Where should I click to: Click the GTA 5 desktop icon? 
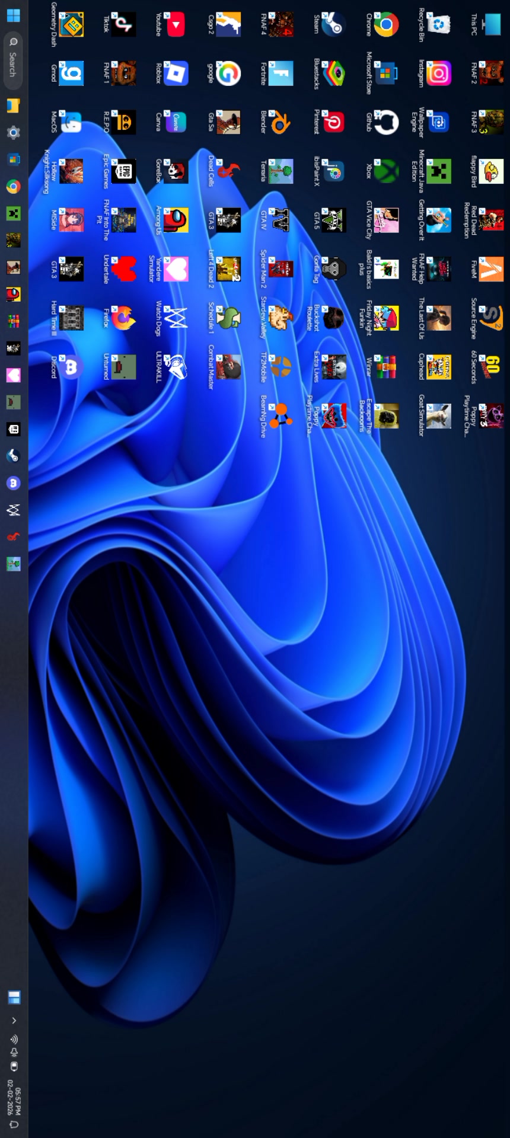pos(333,220)
